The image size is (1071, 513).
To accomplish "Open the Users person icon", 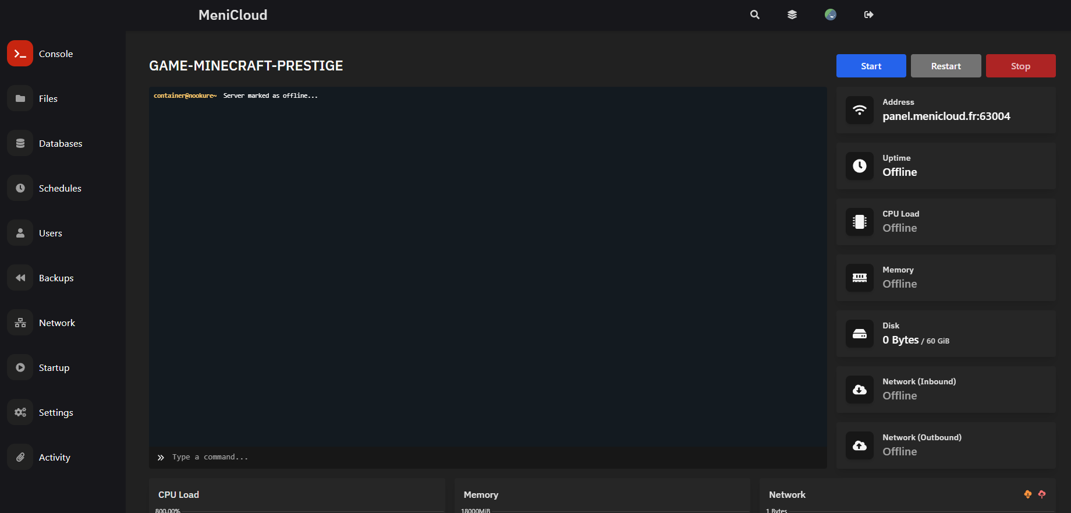I will click(20, 233).
